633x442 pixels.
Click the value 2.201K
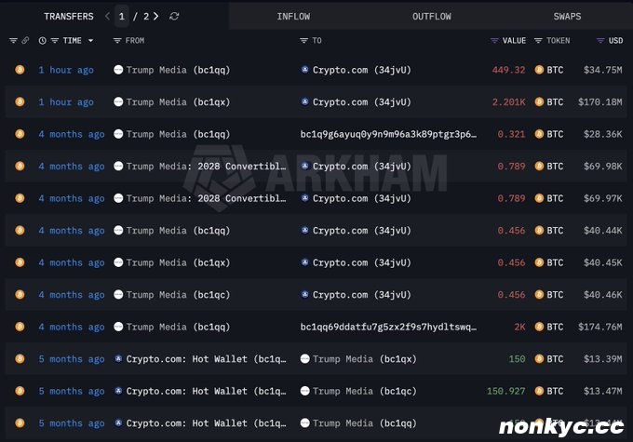[508, 102]
